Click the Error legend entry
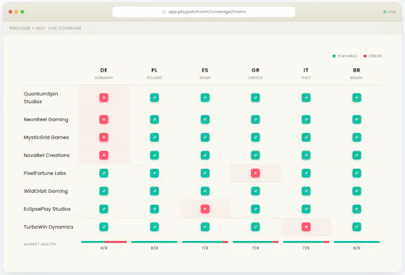This screenshot has width=405, height=275. click(x=372, y=56)
